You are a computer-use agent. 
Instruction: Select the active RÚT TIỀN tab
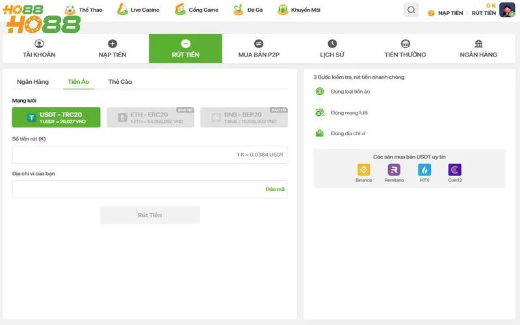(x=185, y=48)
